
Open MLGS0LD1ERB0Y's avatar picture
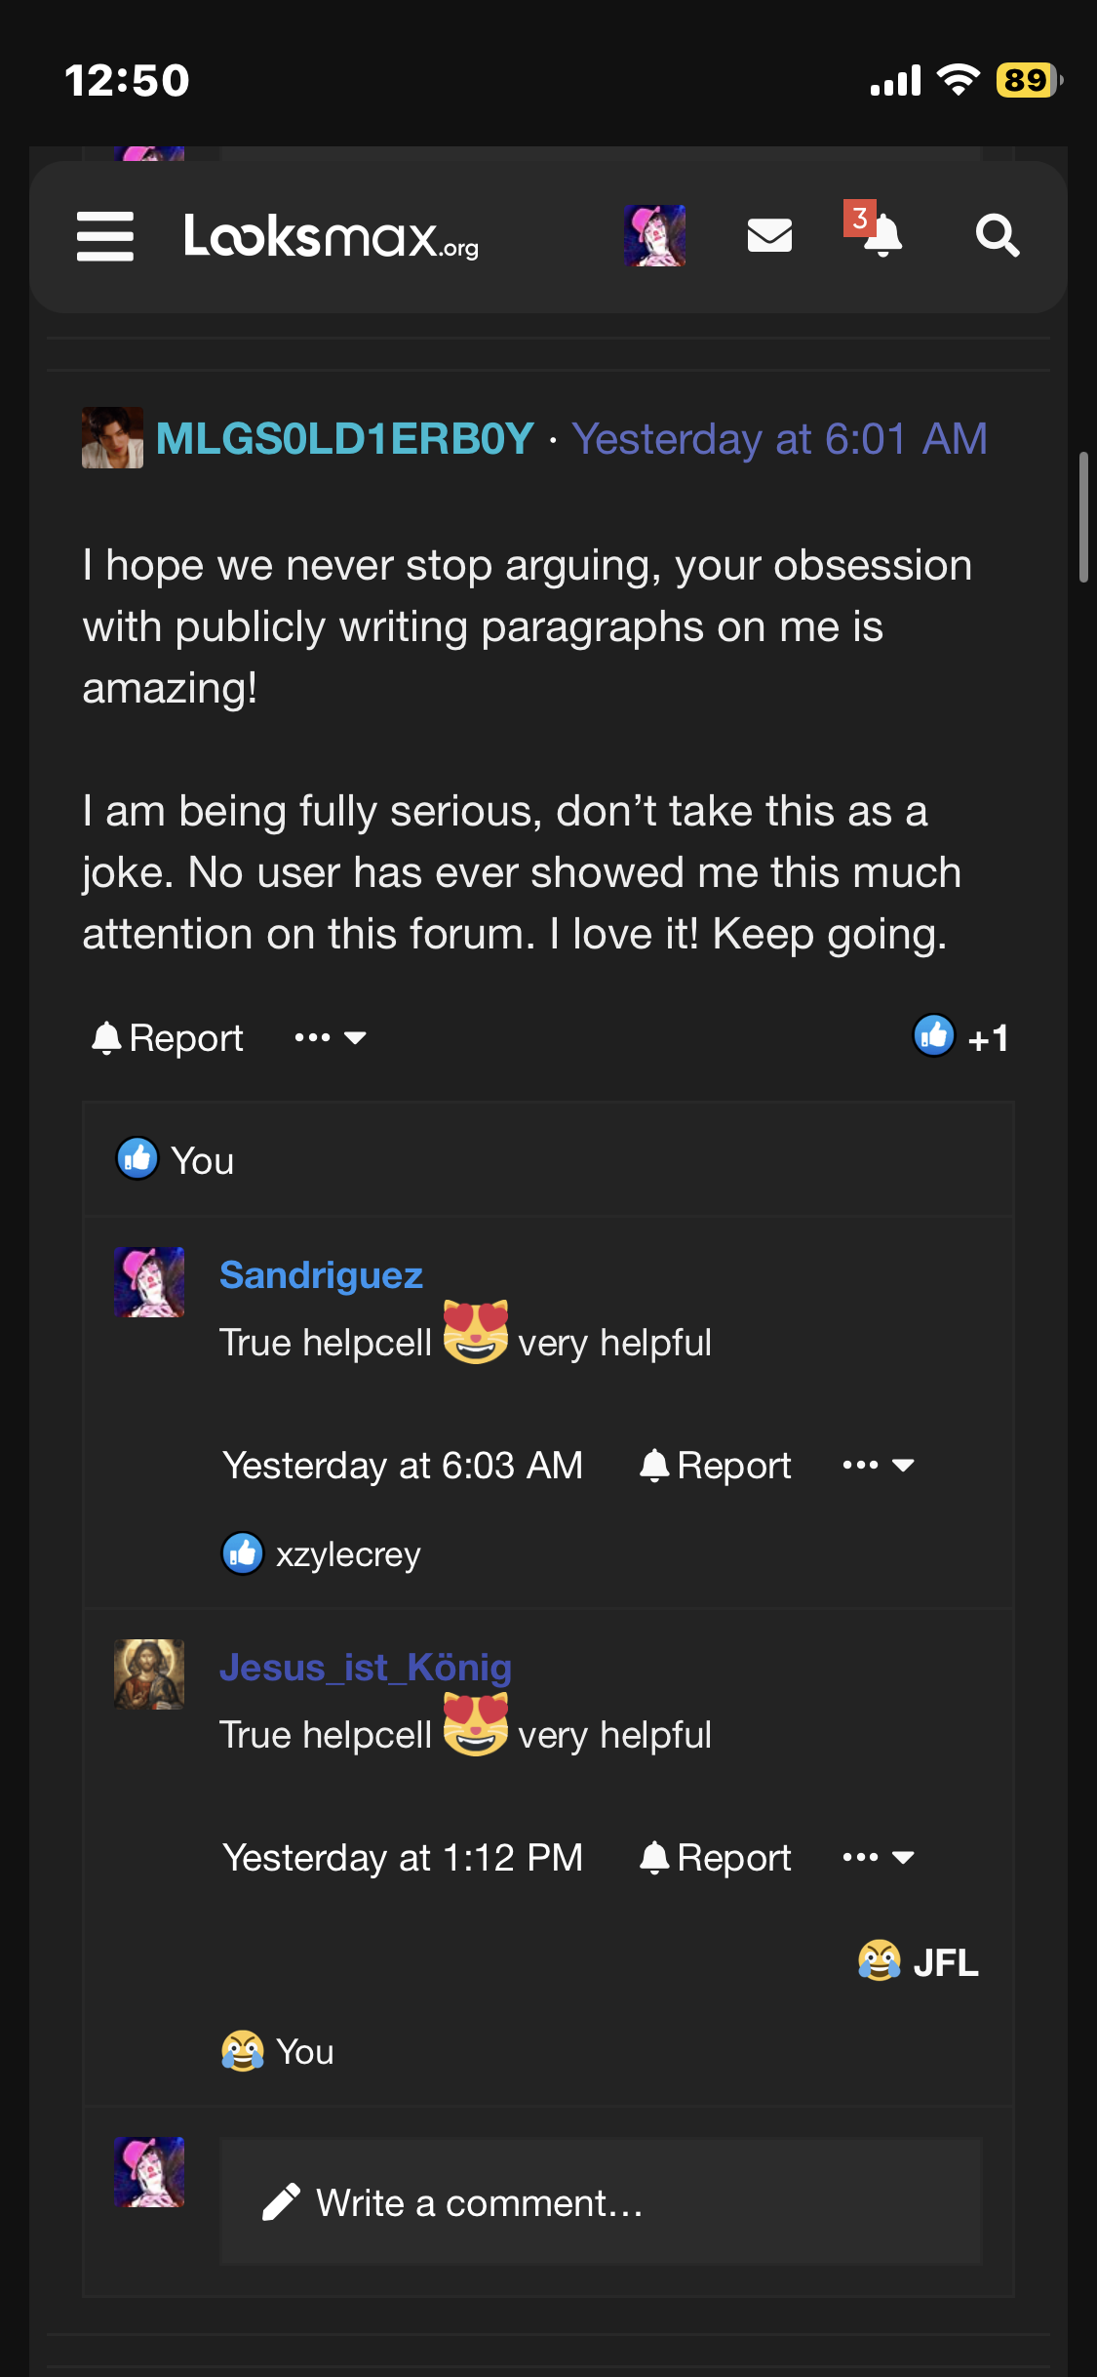(112, 438)
